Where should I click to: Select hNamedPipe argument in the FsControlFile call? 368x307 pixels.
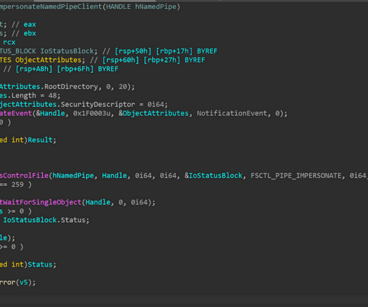(x=73, y=176)
